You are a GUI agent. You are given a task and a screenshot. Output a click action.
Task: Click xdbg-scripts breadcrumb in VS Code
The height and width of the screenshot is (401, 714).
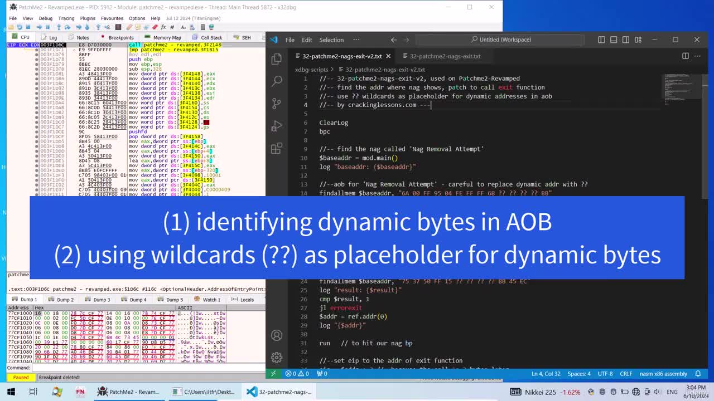pyautogui.click(x=311, y=70)
